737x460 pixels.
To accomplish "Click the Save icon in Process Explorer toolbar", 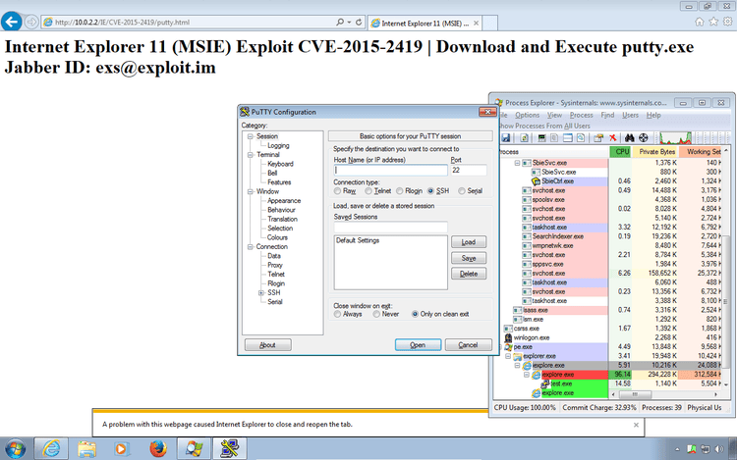I will point(506,138).
